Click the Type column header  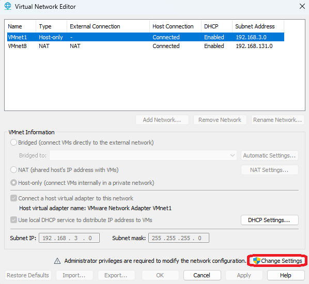tap(52, 26)
